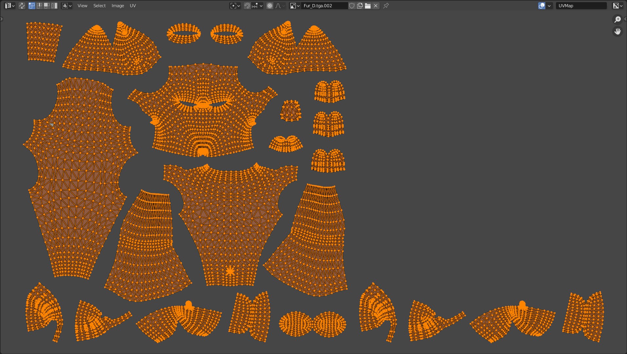Toggle proportional editing
This screenshot has height=354, width=627.
270,6
